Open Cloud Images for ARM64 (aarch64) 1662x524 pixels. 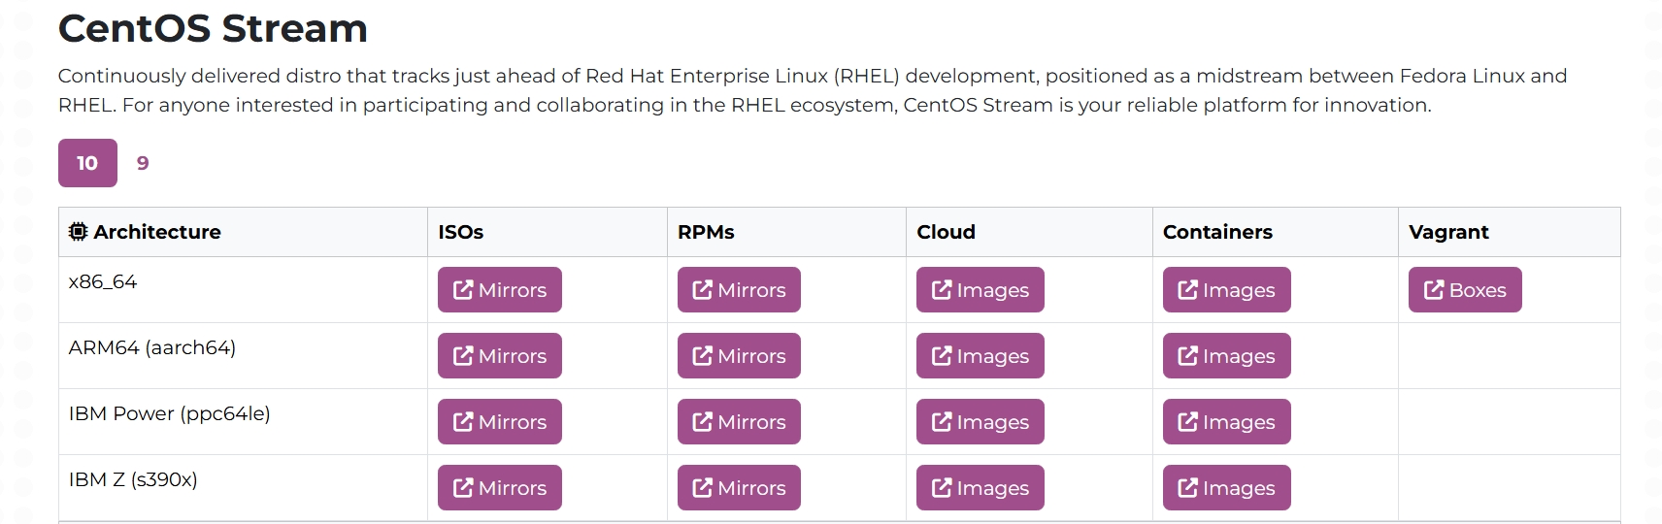[x=980, y=356]
